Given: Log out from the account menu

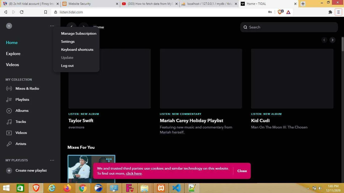Looking at the screenshot, I should 67,66.
